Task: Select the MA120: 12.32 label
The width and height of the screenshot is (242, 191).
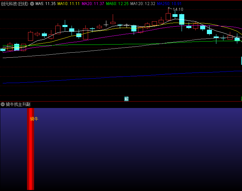Action: tap(143, 4)
